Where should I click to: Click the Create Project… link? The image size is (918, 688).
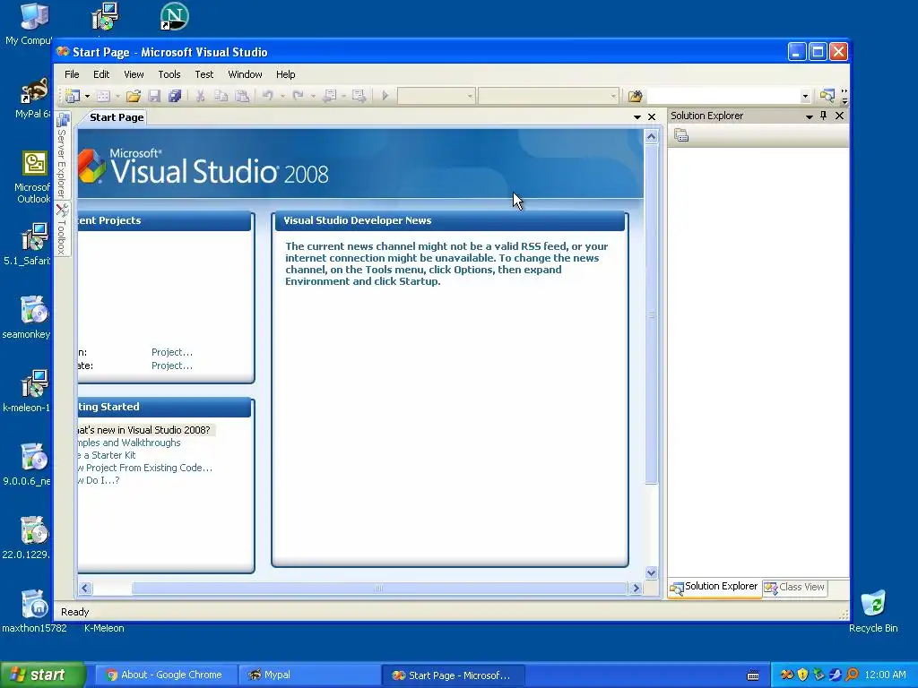pyautogui.click(x=171, y=365)
